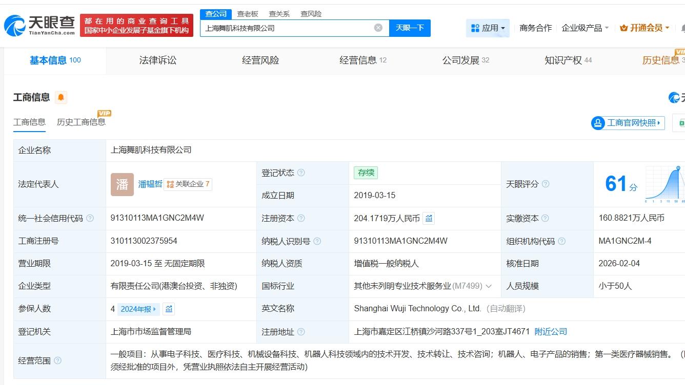Open the 附近公司 link

551,332
